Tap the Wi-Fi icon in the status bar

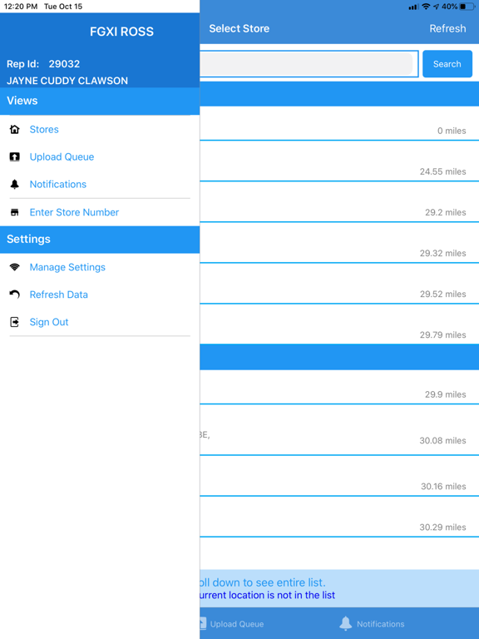point(426,7)
